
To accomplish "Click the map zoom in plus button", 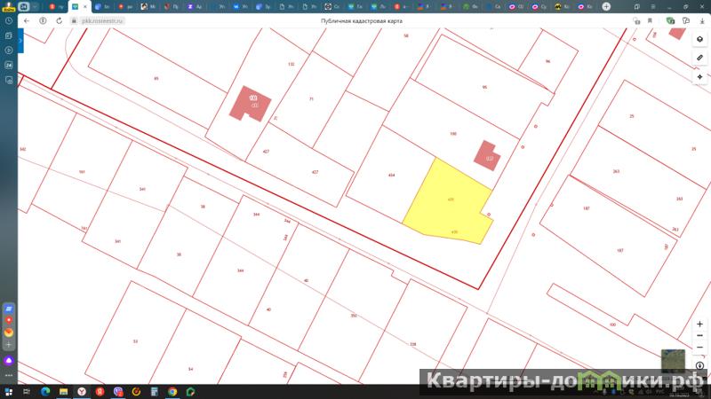I will 700,324.
